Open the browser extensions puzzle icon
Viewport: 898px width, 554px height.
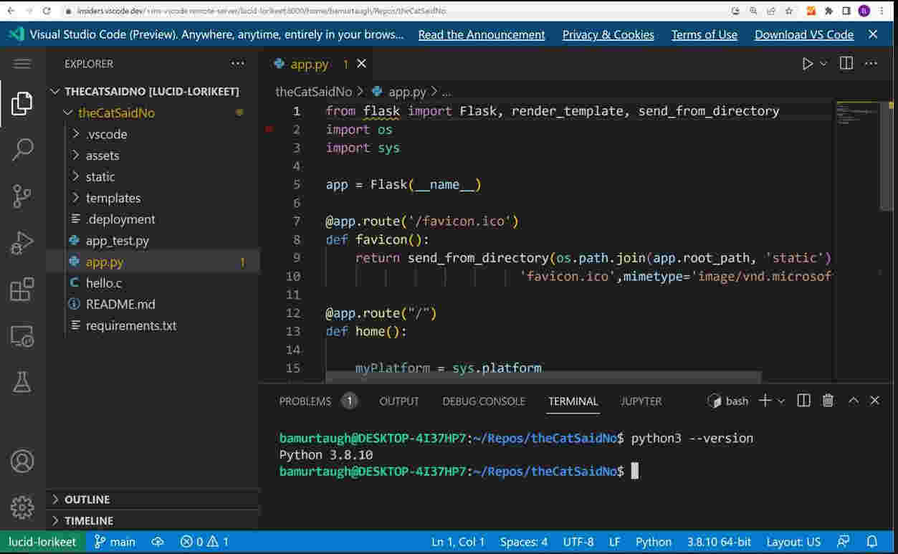(x=829, y=11)
